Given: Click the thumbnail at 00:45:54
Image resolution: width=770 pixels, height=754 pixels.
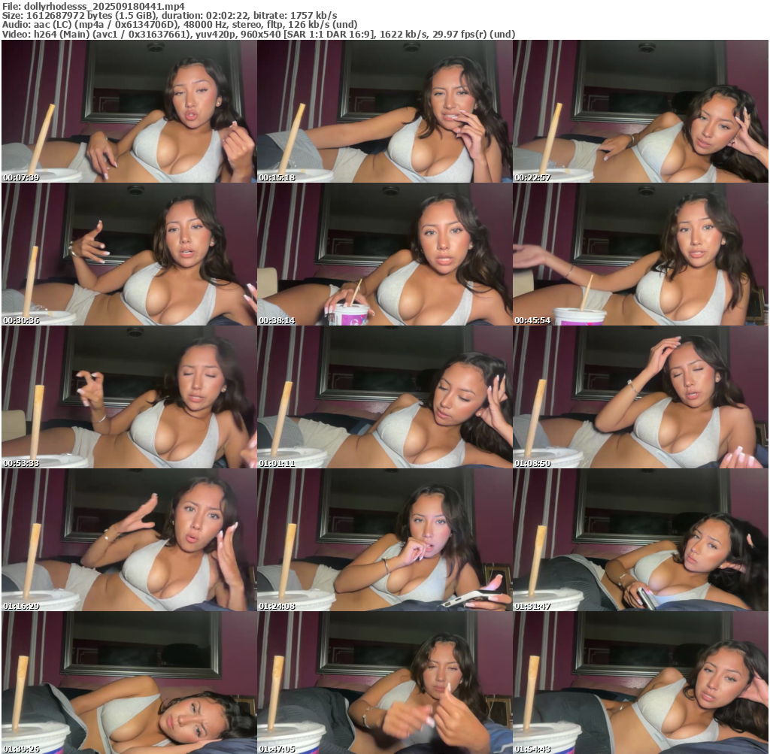Looking at the screenshot, I should click(x=641, y=255).
